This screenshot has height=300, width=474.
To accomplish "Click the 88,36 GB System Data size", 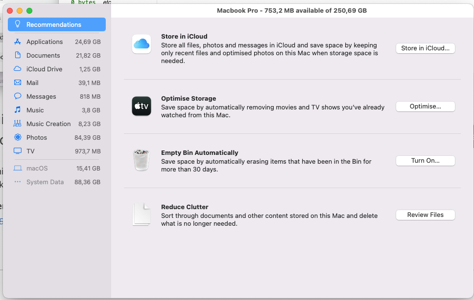I will click(x=87, y=182).
